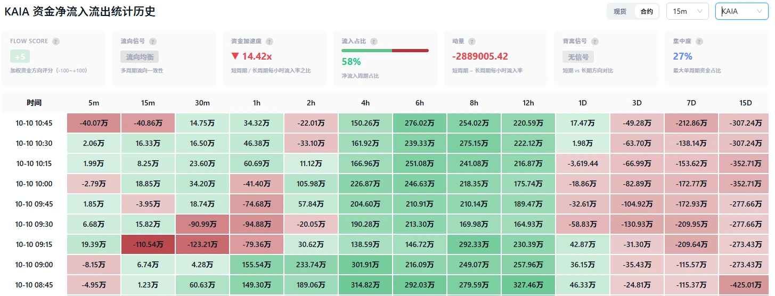Click the -40.86万 cell
775x296 pixels.
click(148, 123)
